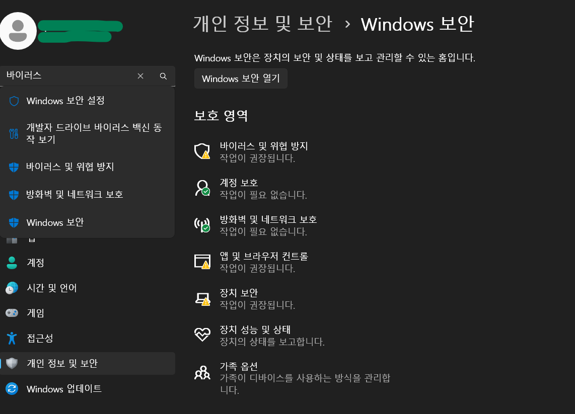
Task: Open the 게임 settings category
Action: [x=87, y=313]
